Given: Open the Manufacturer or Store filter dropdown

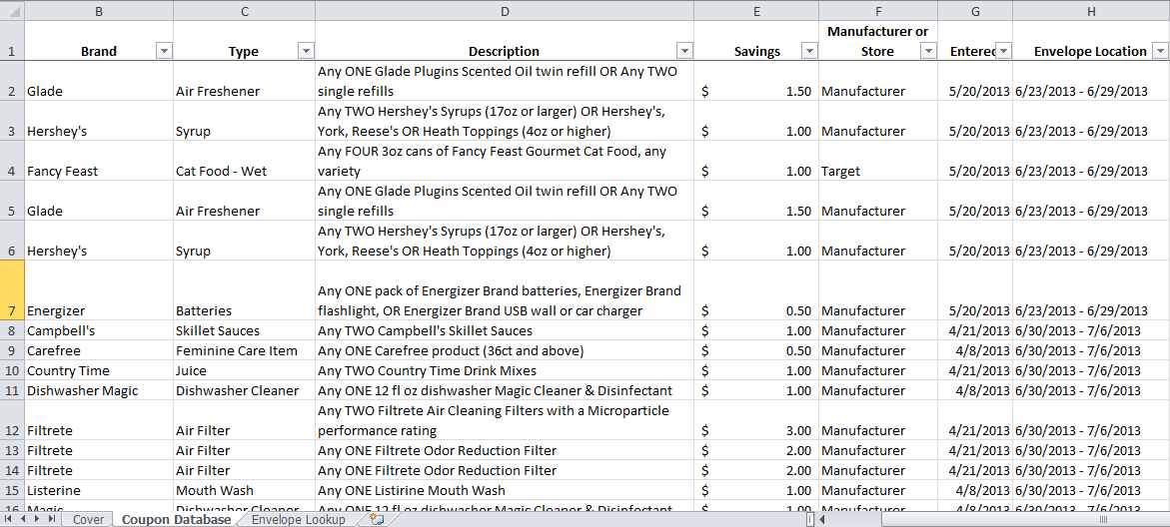Looking at the screenshot, I should (928, 51).
